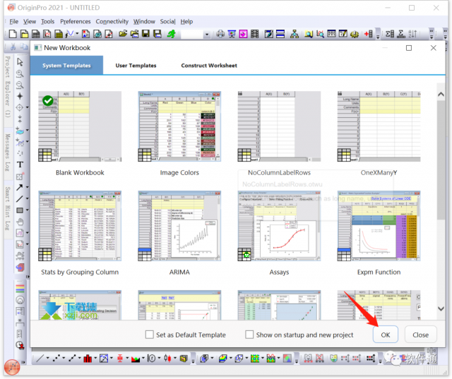Screen dimensions: 452x379
Task: Click the Contour plot icon in bottom toolbar
Action: [x=255, y=359]
